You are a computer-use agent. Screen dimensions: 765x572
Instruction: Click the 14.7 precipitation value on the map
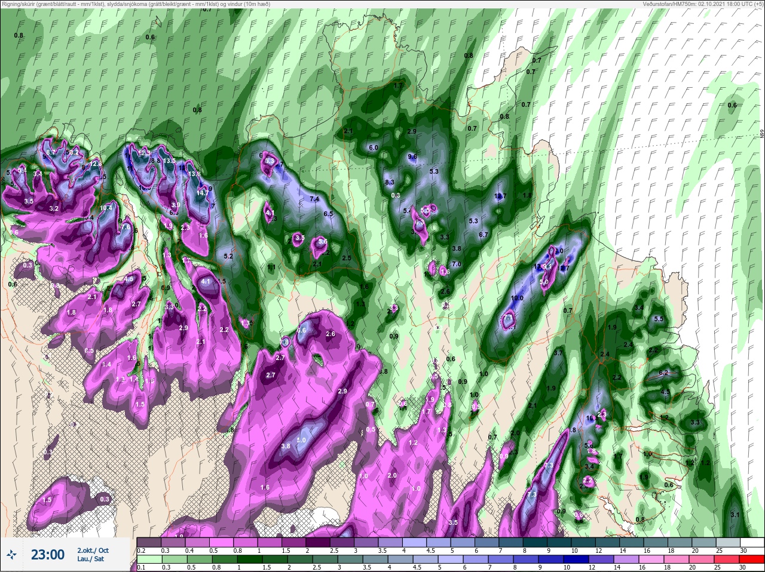[203, 193]
